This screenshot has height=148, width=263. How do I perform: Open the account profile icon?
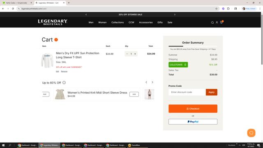point(217,23)
